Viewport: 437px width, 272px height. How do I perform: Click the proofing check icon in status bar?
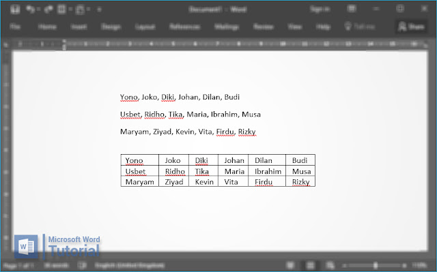coord(82,265)
